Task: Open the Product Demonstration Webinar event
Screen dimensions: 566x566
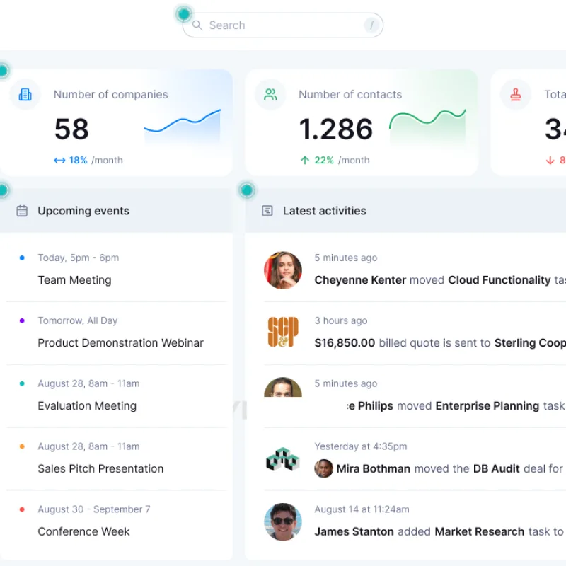Action: pos(120,343)
